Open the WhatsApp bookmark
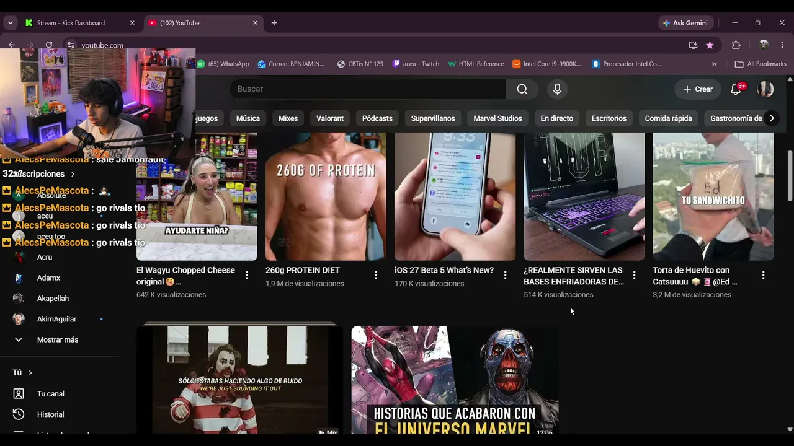The image size is (794, 446). tap(223, 64)
